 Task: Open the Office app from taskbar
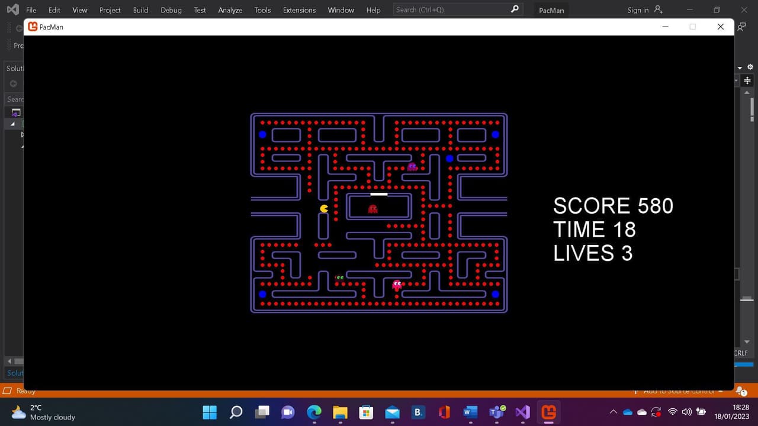[444, 412]
